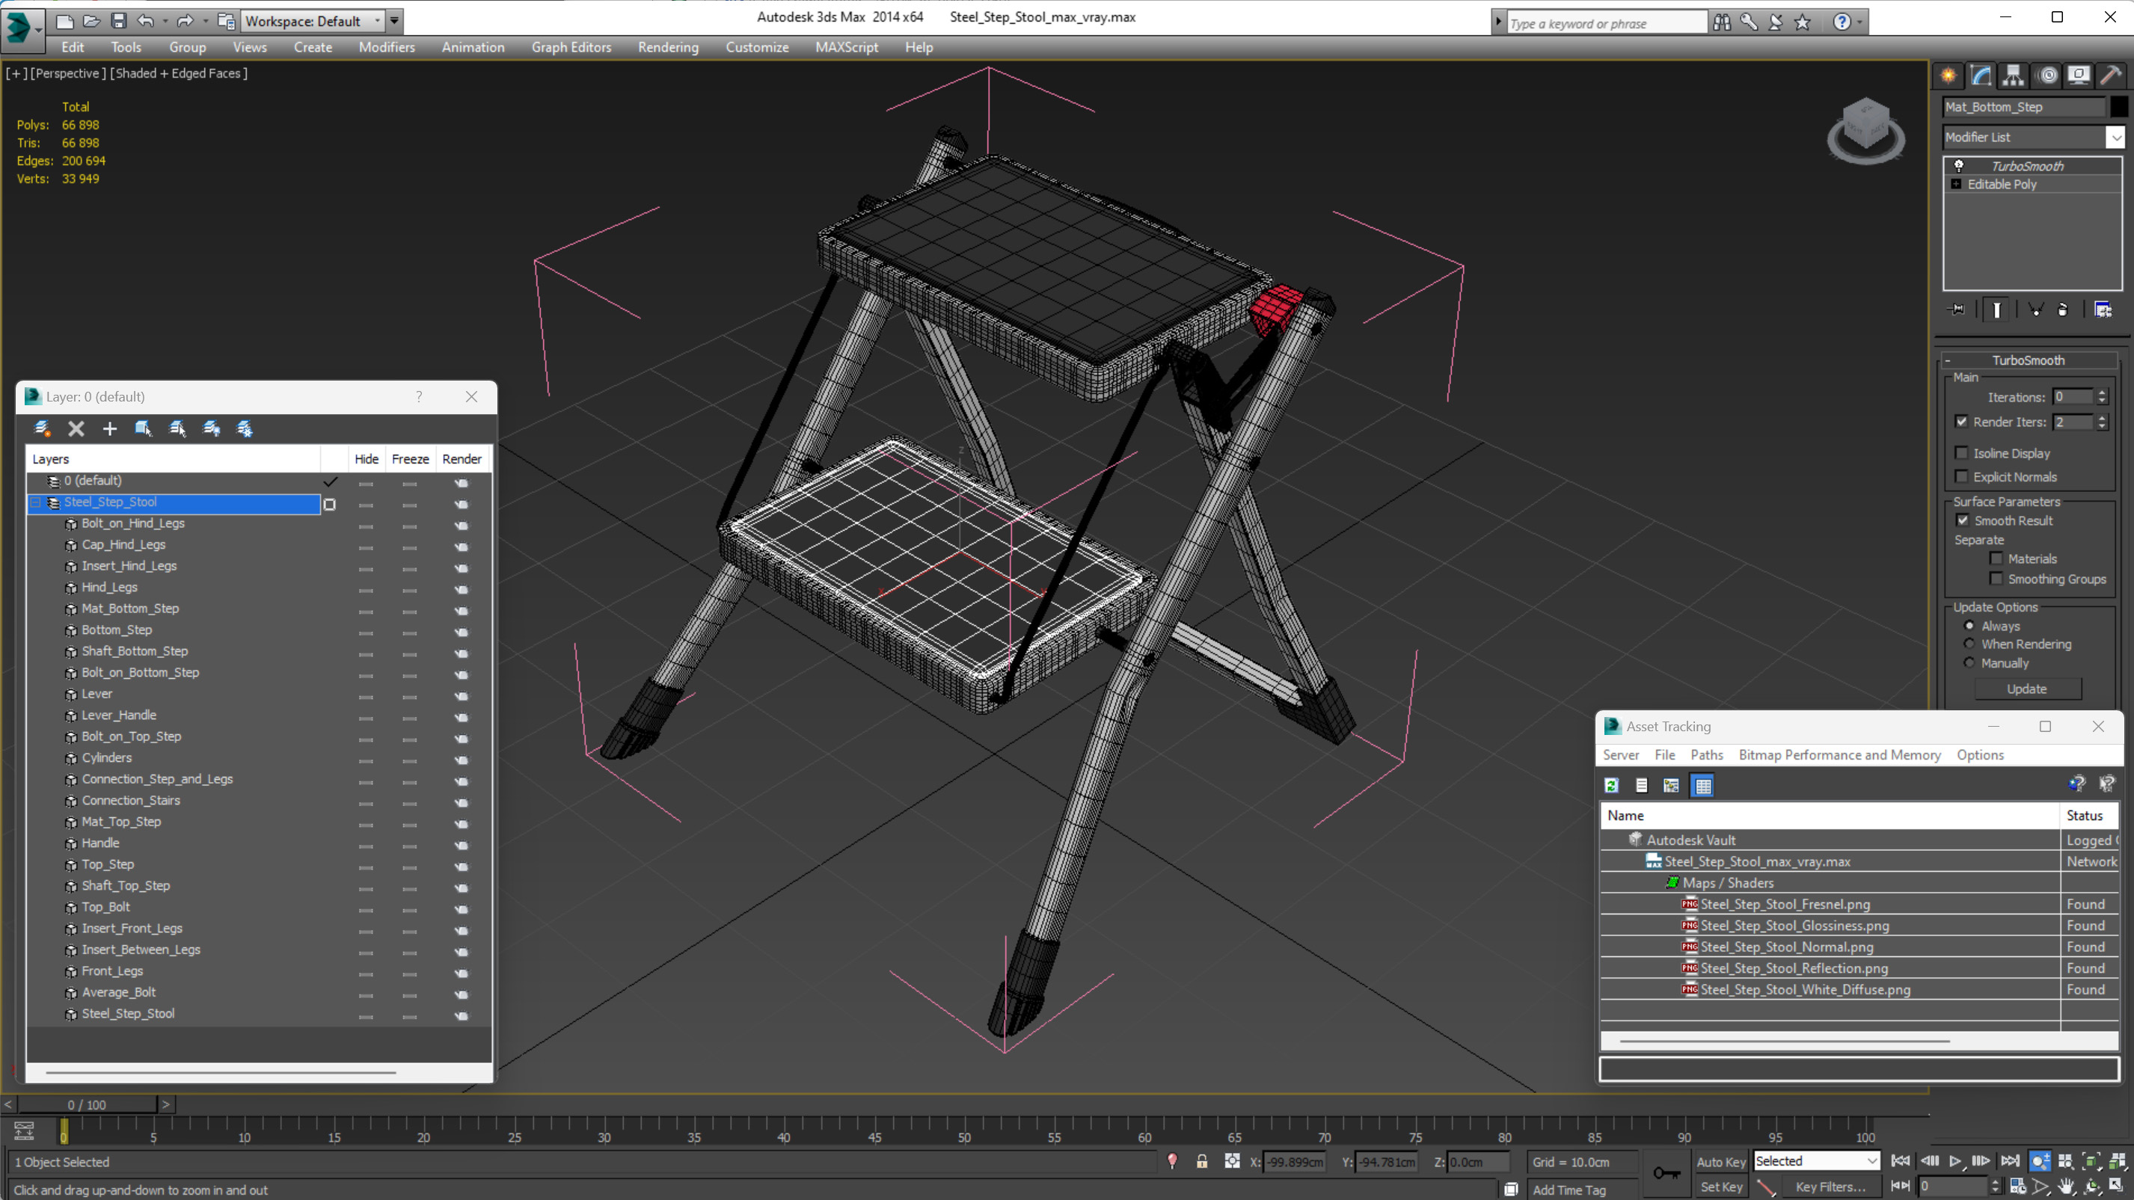Enable Separate by Materials checkbox

[1996, 559]
